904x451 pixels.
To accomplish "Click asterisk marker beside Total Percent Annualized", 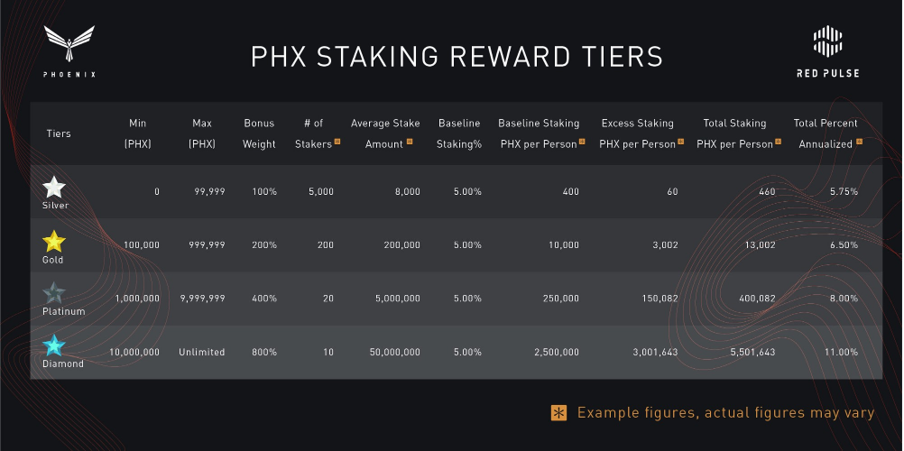I will pyautogui.click(x=859, y=142).
